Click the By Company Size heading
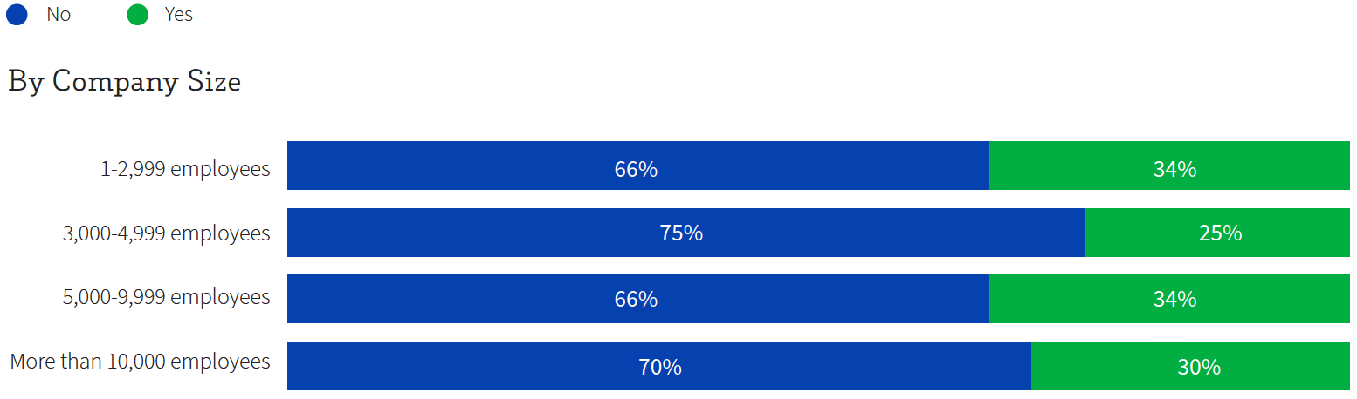 [x=124, y=82]
